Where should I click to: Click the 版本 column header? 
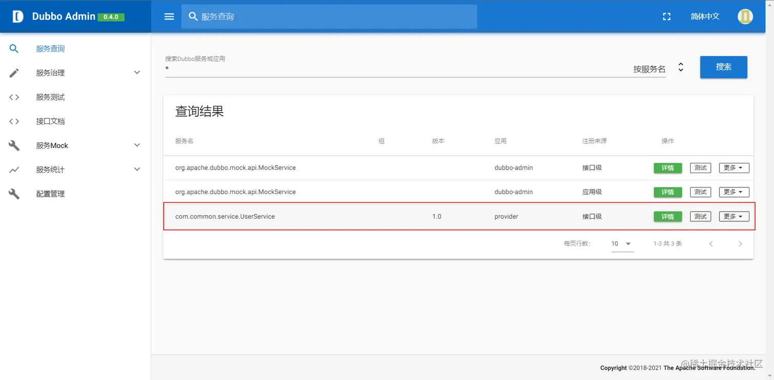coord(438,141)
